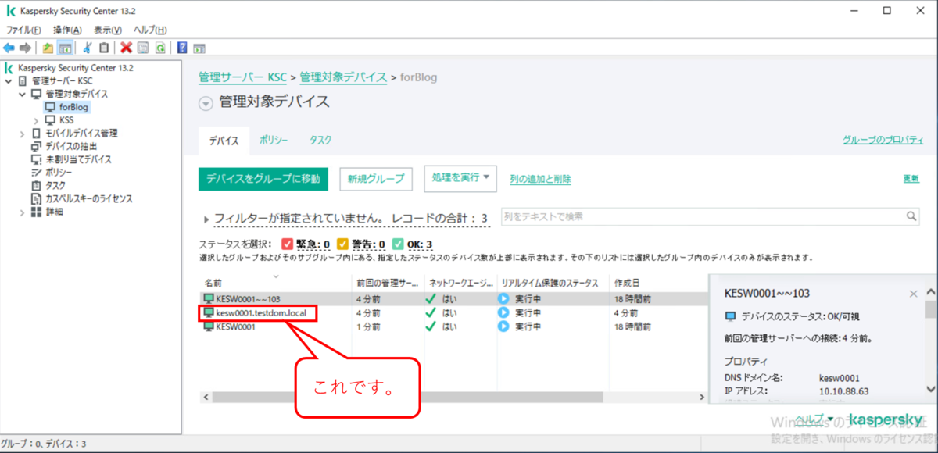
Task: Collapse the 管理サーバー KSC tree node
Action: [x=9, y=80]
